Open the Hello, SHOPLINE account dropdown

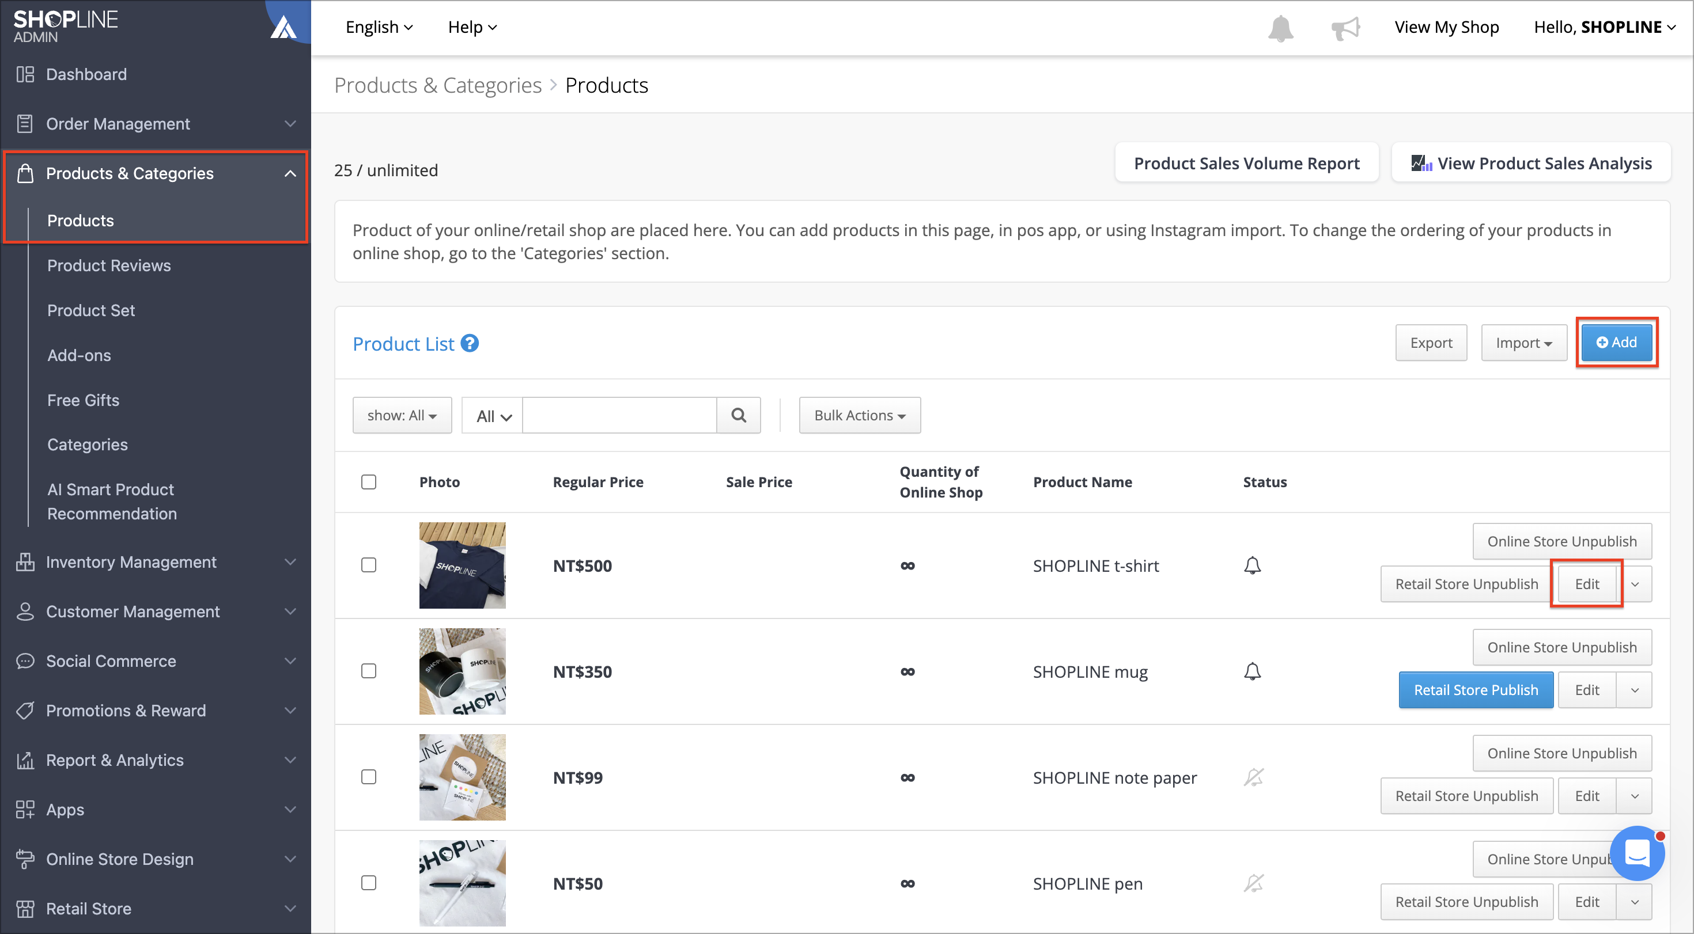pos(1605,27)
